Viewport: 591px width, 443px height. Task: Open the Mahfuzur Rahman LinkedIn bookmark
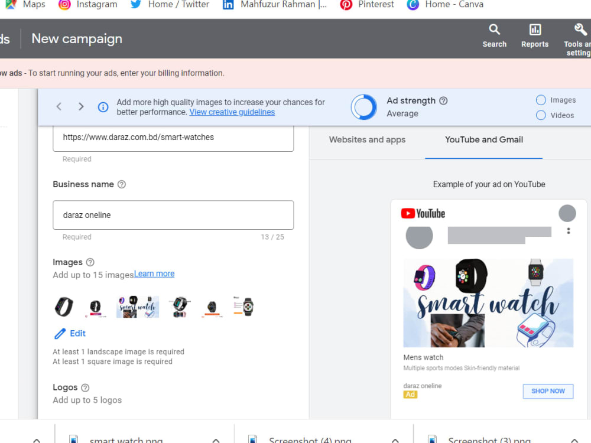(x=275, y=5)
